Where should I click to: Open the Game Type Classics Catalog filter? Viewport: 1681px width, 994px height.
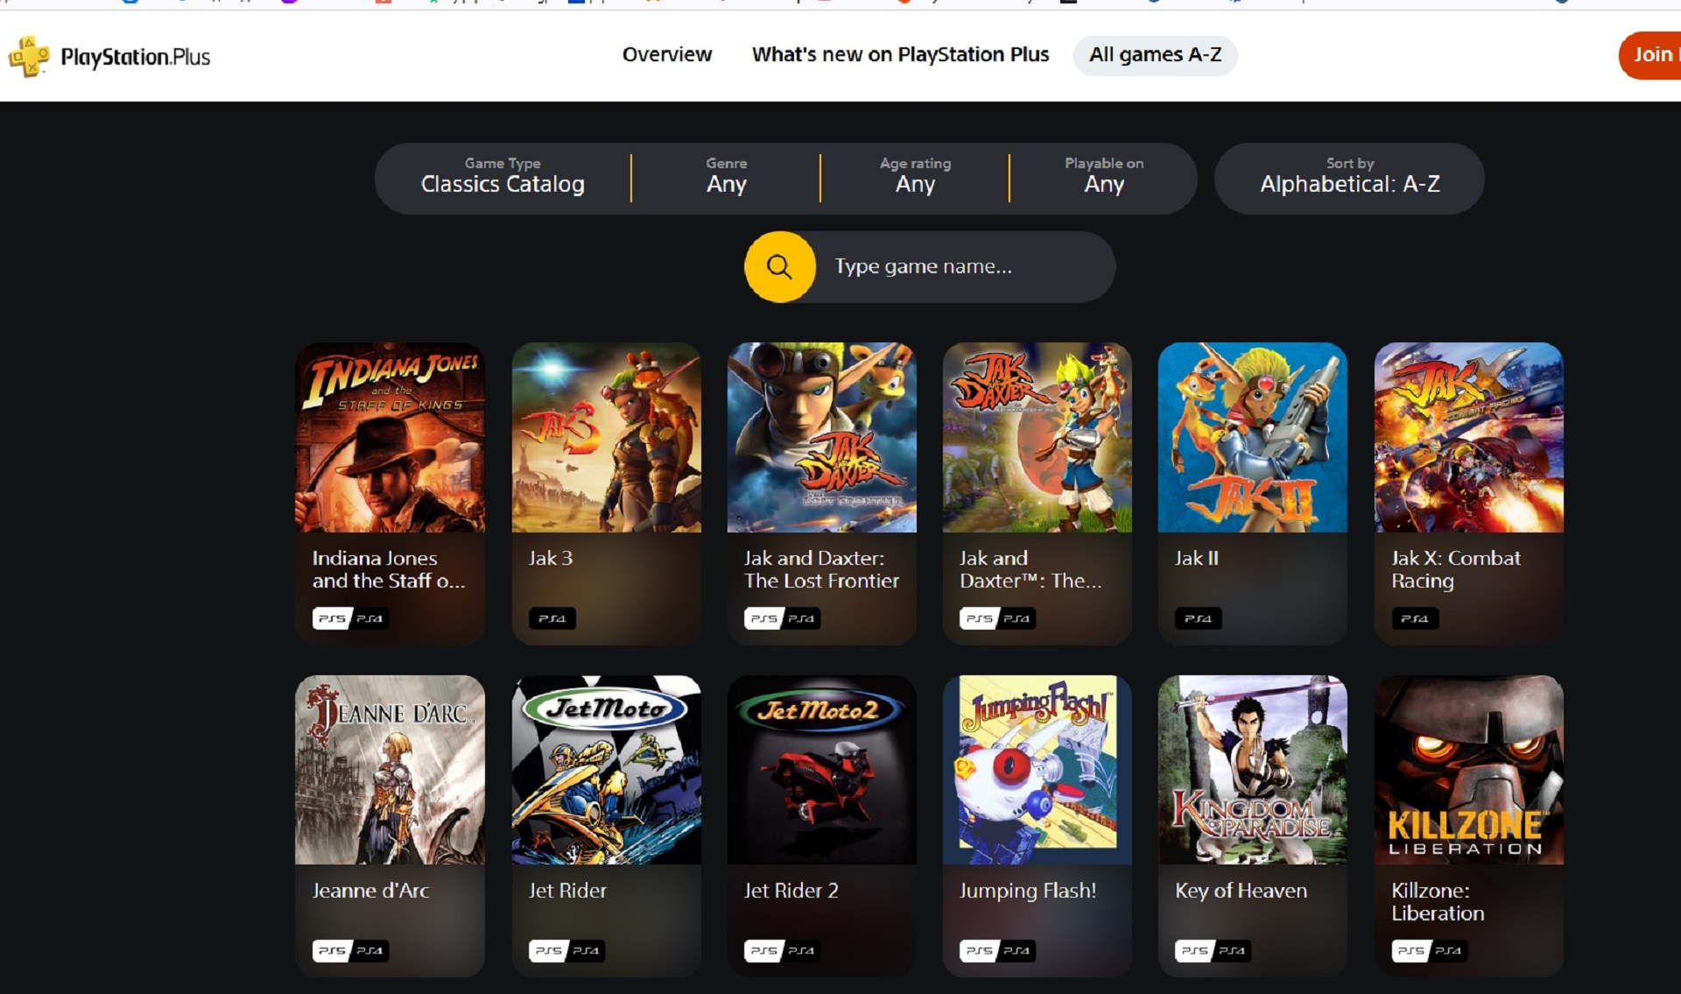(x=503, y=178)
